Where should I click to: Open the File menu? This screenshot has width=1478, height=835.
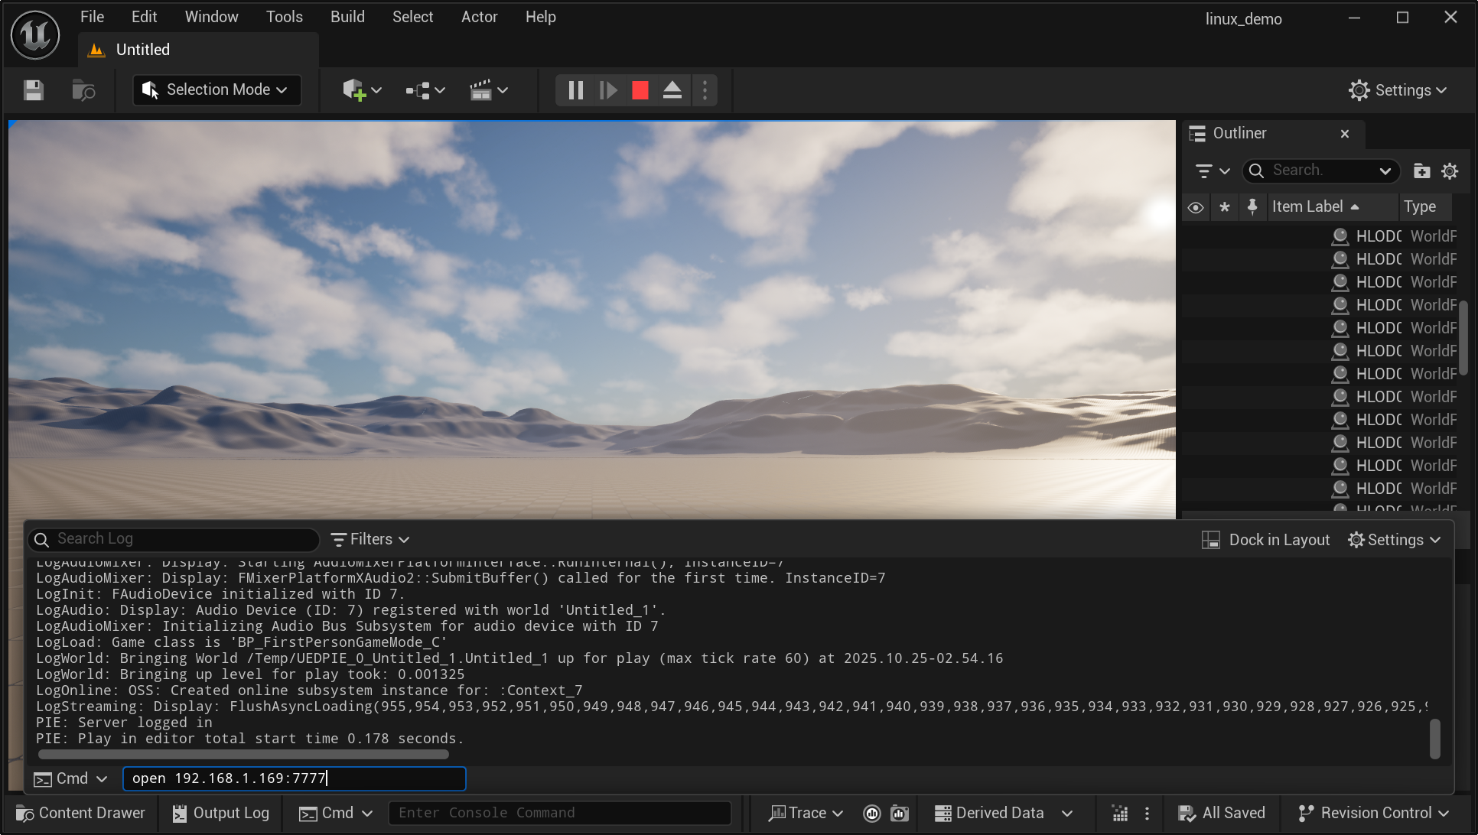click(92, 17)
